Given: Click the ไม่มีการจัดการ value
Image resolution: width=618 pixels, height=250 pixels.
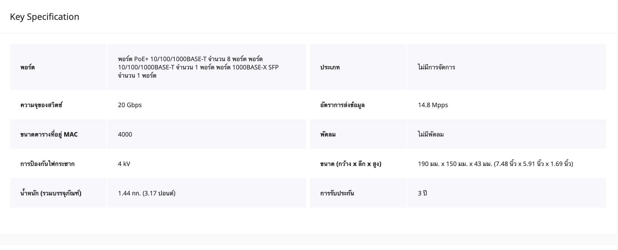Looking at the screenshot, I should coord(436,67).
